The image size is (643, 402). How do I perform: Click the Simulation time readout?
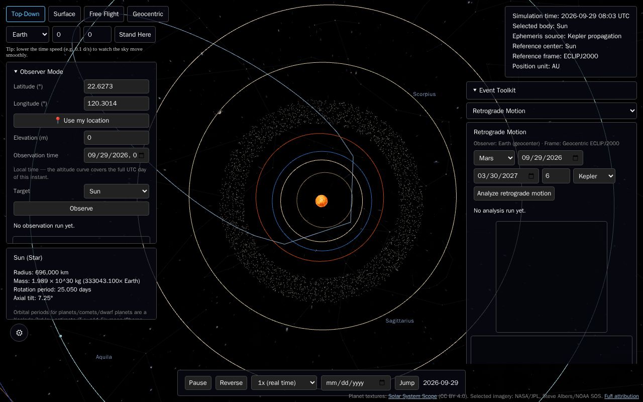tap(571, 16)
